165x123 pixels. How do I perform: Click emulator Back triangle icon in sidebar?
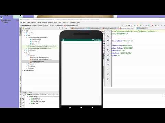(108, 69)
